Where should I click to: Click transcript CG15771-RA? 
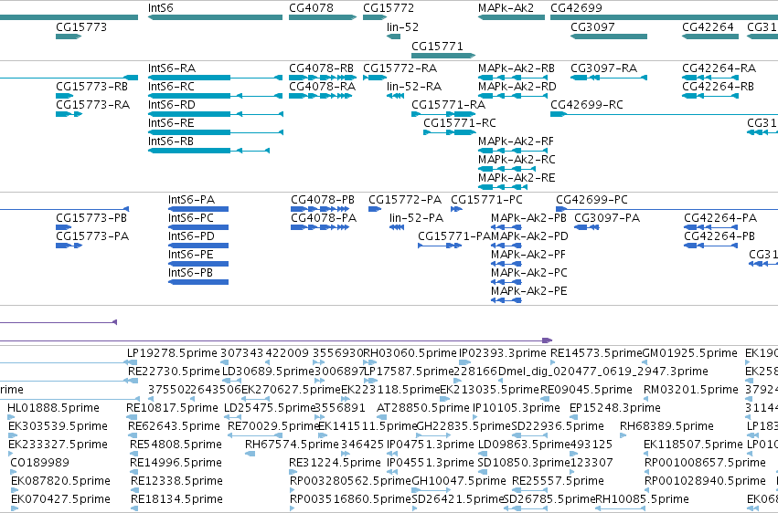443,114
